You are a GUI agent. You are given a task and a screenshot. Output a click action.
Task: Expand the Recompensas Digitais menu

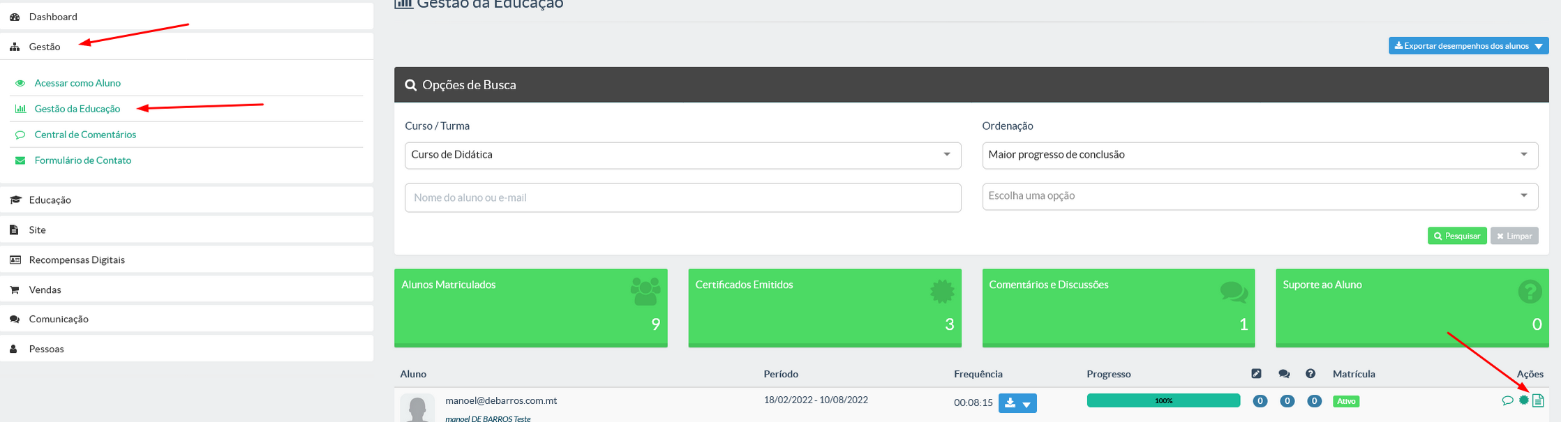coord(186,259)
